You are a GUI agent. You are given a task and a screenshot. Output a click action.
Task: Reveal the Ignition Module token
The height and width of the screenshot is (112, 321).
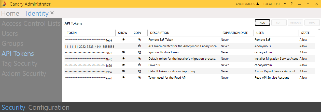123,52
